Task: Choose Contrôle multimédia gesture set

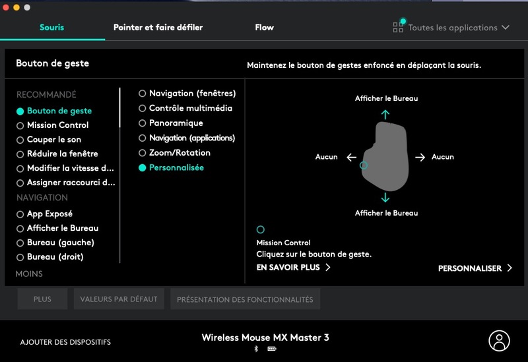Action: point(185,108)
